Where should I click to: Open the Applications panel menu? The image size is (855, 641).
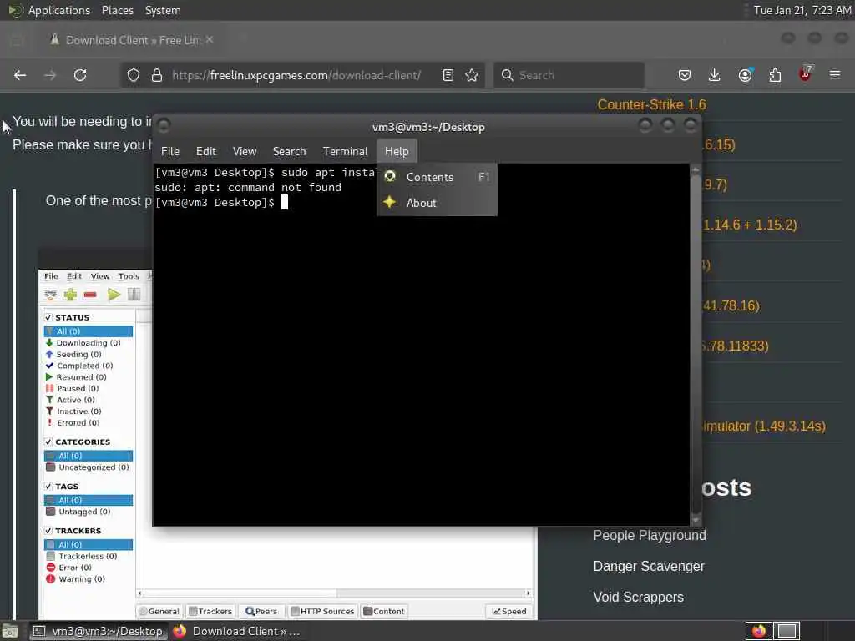click(x=50, y=10)
